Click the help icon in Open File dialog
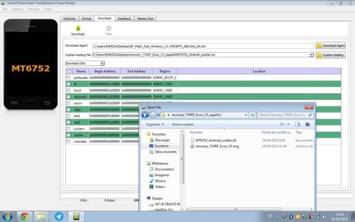The image size is (355, 222). tap(308, 124)
